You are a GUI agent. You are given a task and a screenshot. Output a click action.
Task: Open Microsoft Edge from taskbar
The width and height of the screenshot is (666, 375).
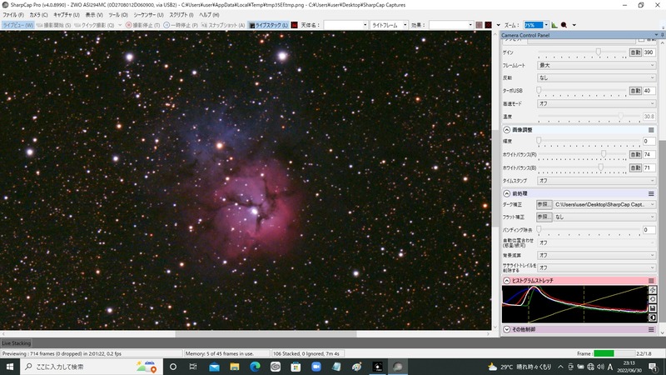coord(255,367)
